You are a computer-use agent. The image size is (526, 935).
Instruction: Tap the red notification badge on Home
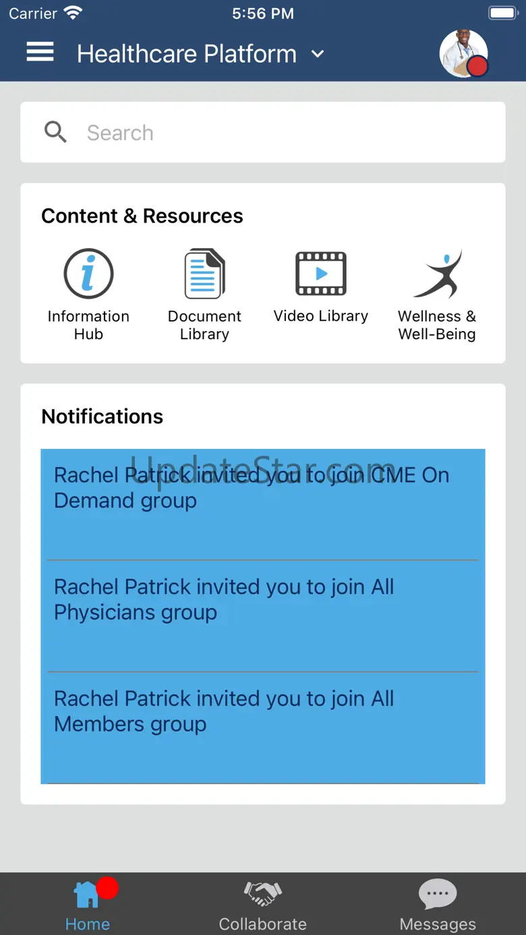(107, 888)
